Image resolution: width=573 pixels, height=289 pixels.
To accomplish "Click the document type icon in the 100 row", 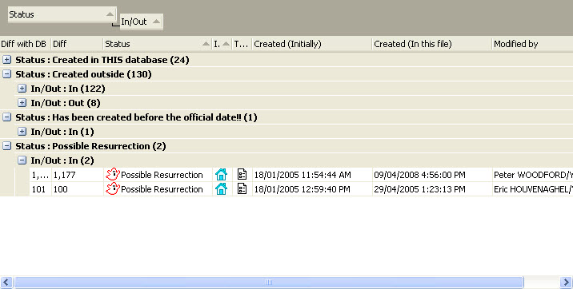I will pyautogui.click(x=242, y=188).
